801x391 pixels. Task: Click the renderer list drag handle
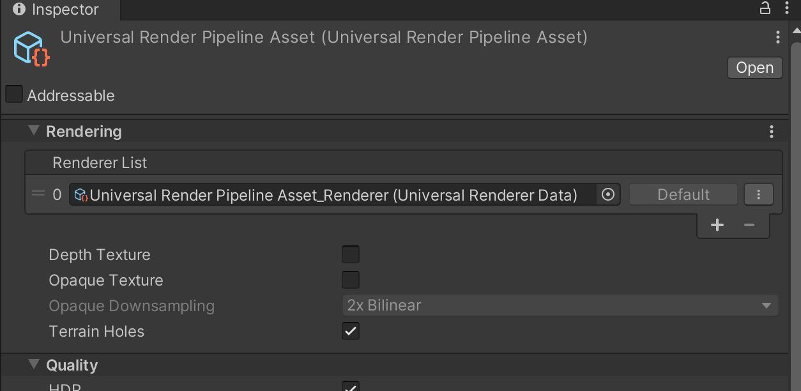(38, 194)
